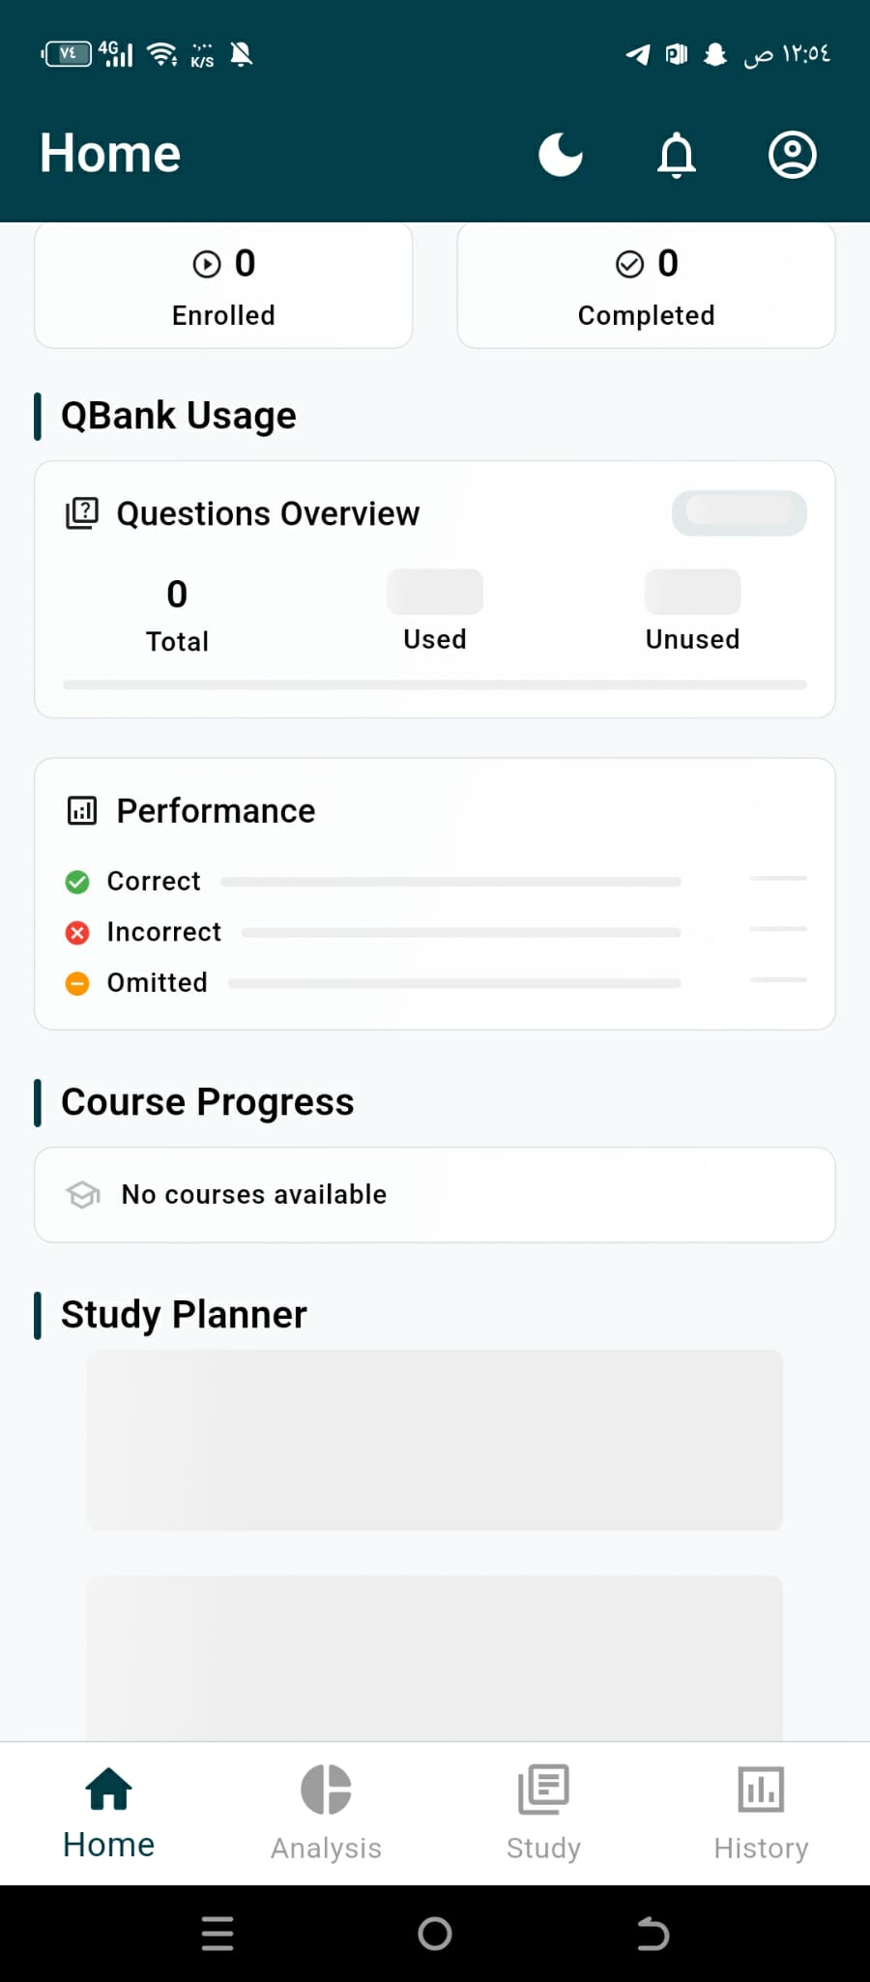Screen dimensions: 870x1982
Task: Open the Questions Overview loading dropdown pill
Action: [739, 512]
